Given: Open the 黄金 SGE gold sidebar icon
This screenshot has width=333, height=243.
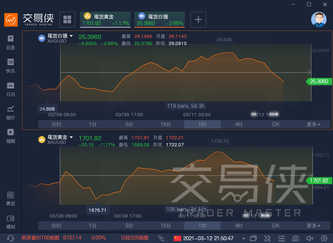Looking at the screenshot, I should click(x=10, y=199).
